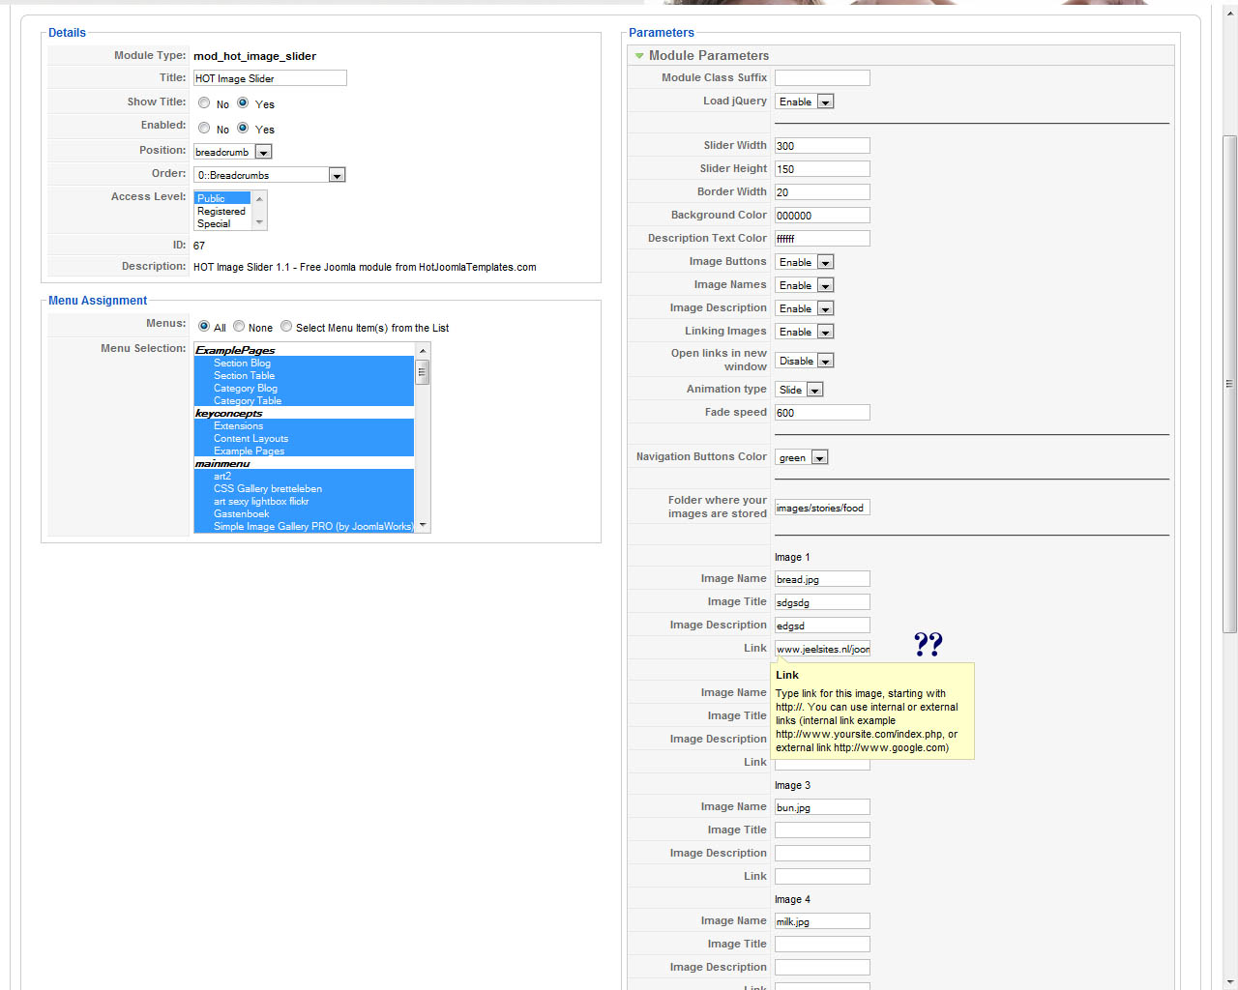Screen dimensions: 1238x990
Task: Click the Slider Width field
Action: click(x=822, y=145)
